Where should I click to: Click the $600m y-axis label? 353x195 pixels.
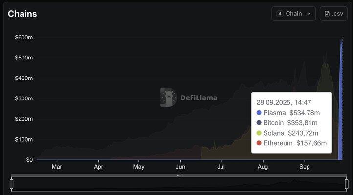[x=24, y=37]
